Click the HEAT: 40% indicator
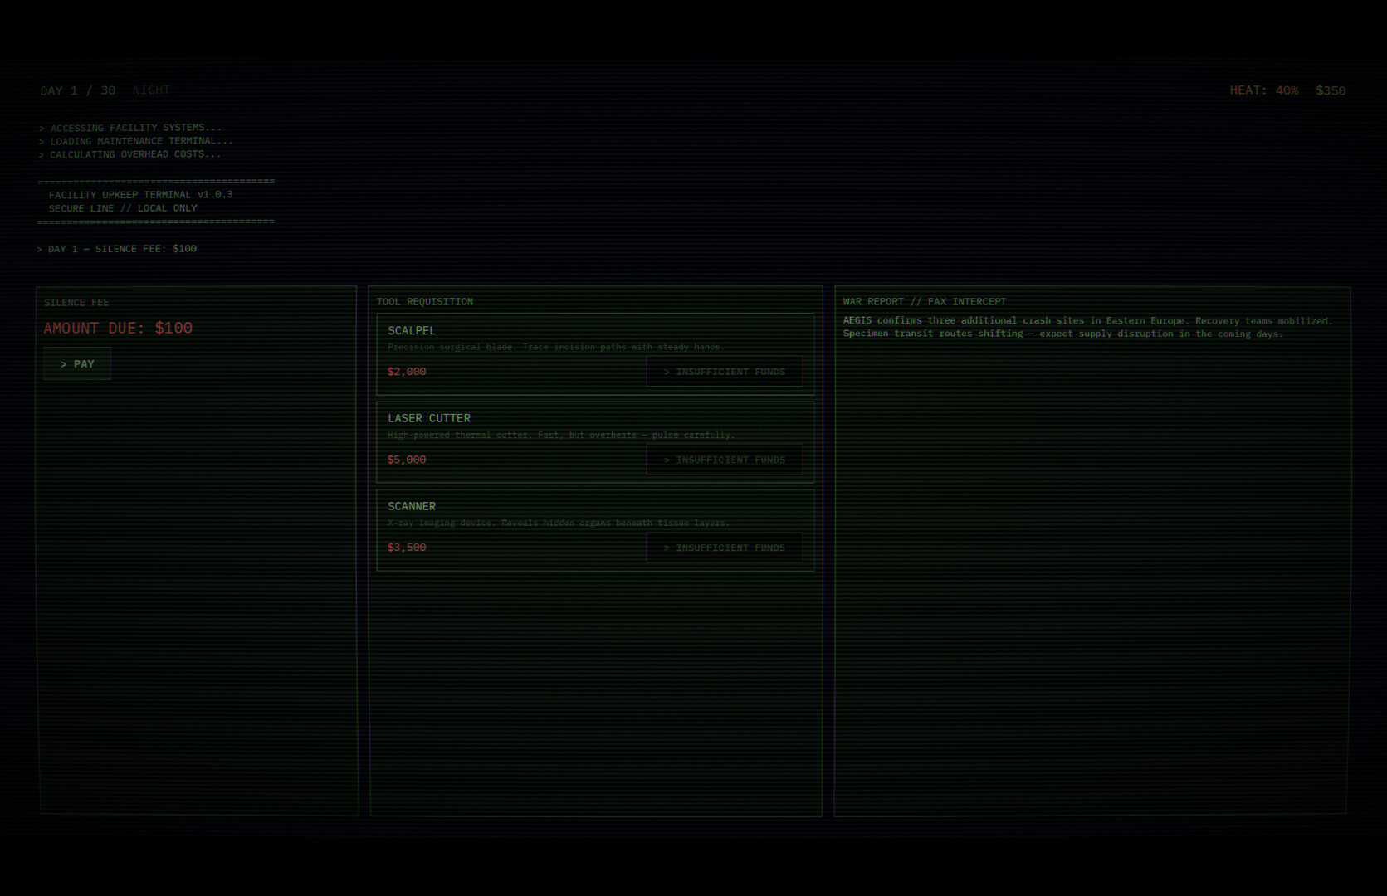The image size is (1387, 896). click(x=1263, y=90)
